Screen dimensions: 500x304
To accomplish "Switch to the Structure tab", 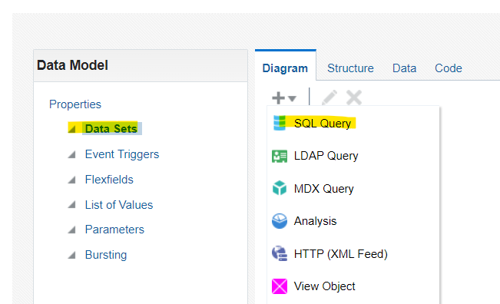I will tap(350, 68).
